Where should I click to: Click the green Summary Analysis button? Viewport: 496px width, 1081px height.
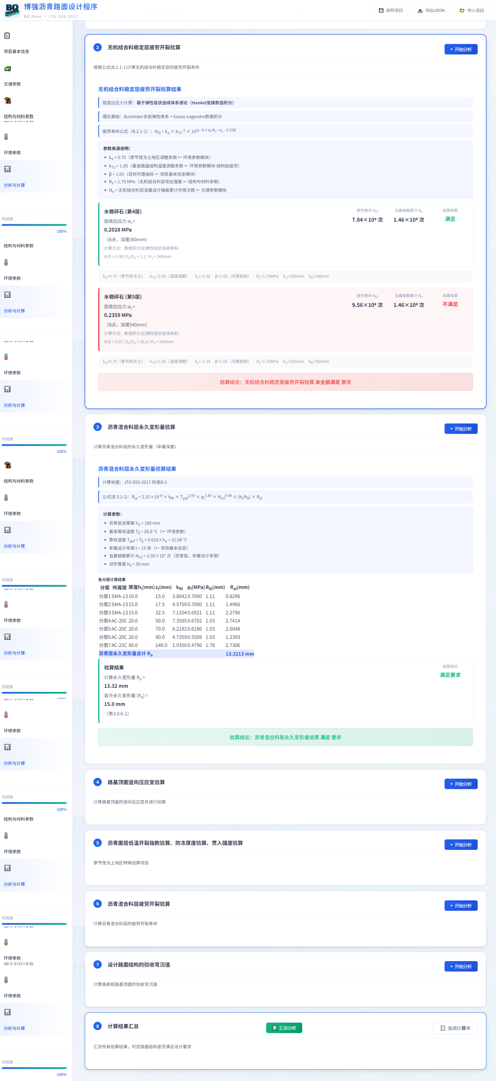(284, 1028)
